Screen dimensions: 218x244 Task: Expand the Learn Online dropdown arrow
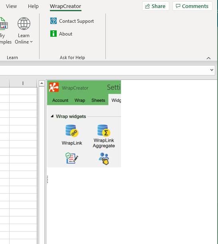31,42
